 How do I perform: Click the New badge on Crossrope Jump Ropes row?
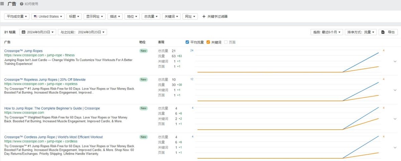tap(143, 51)
